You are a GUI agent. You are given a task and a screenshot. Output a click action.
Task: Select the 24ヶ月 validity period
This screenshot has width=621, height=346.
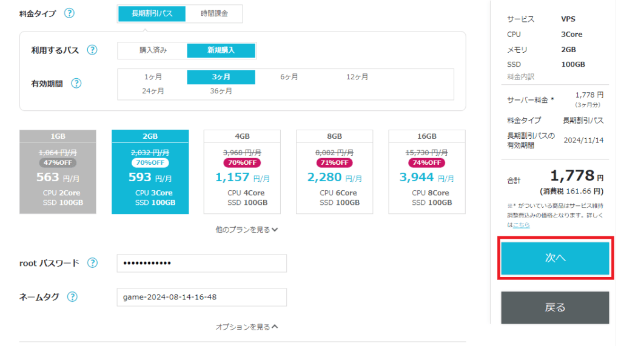153,91
